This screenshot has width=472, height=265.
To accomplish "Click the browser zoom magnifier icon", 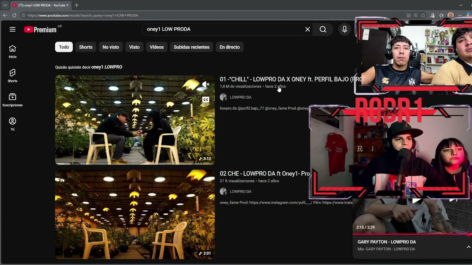I will [x=416, y=15].
